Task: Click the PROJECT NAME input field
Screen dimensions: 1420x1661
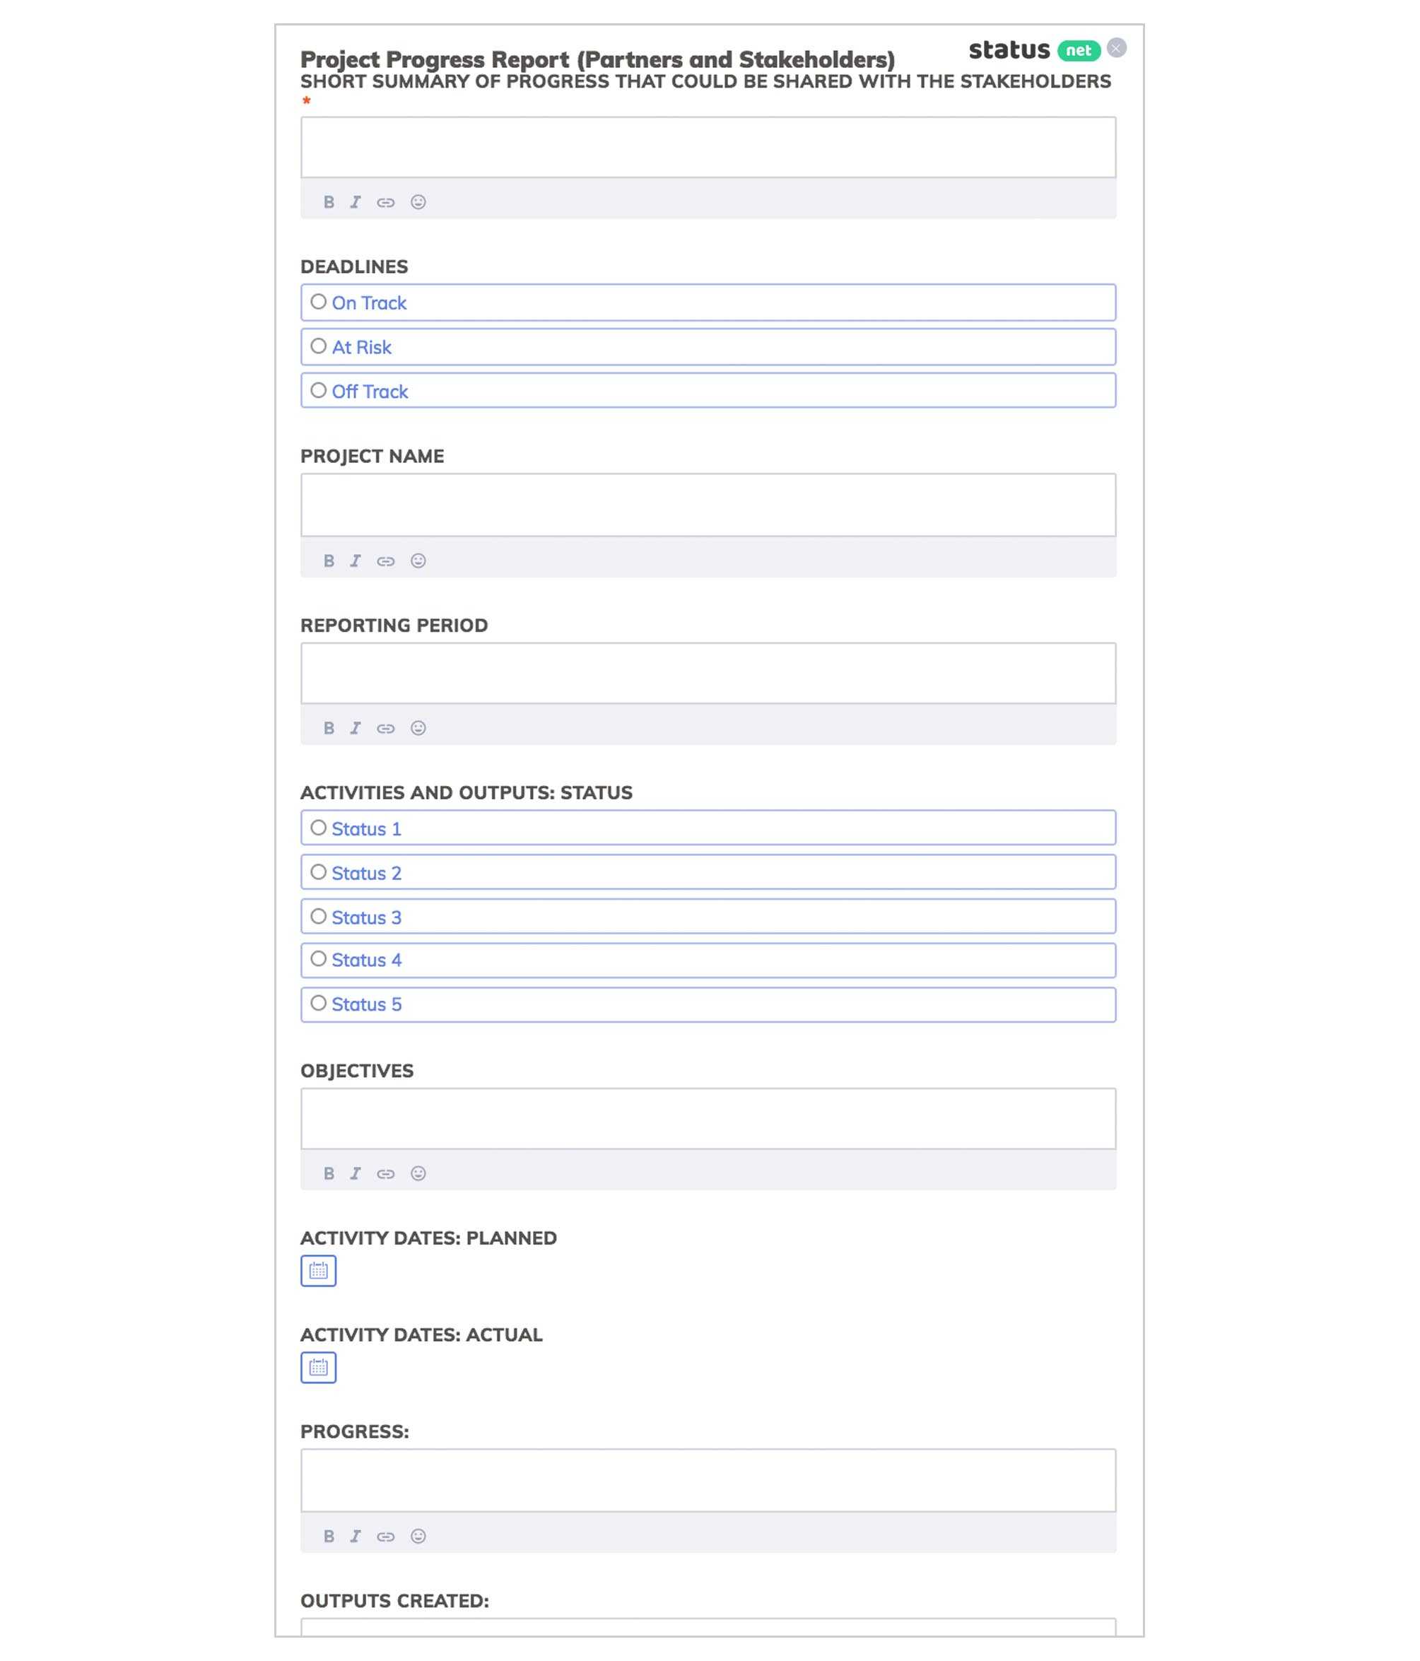Action: (709, 505)
